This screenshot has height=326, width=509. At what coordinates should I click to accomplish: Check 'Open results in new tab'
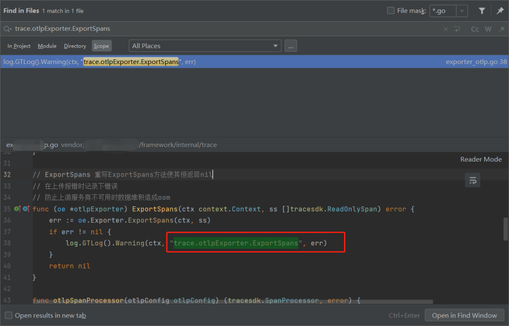8,315
